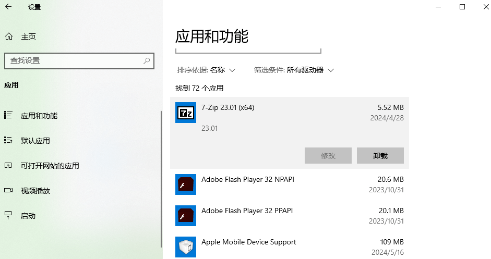Image resolution: width=491 pixels, height=259 pixels.
Task: Maximize the Settings window
Action: point(462,7)
